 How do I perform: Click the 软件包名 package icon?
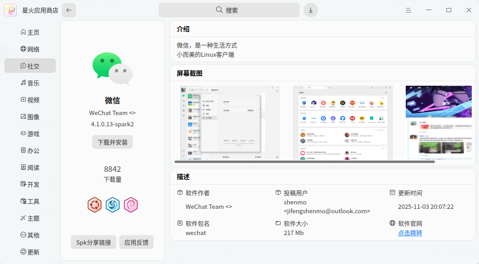180,223
